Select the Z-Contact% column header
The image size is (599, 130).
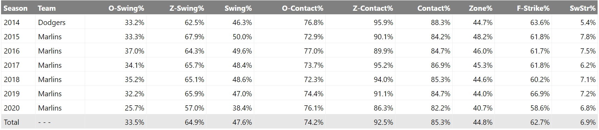click(x=373, y=8)
